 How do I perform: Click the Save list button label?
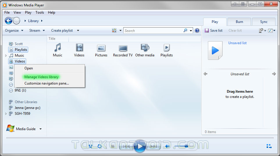tap(216, 31)
